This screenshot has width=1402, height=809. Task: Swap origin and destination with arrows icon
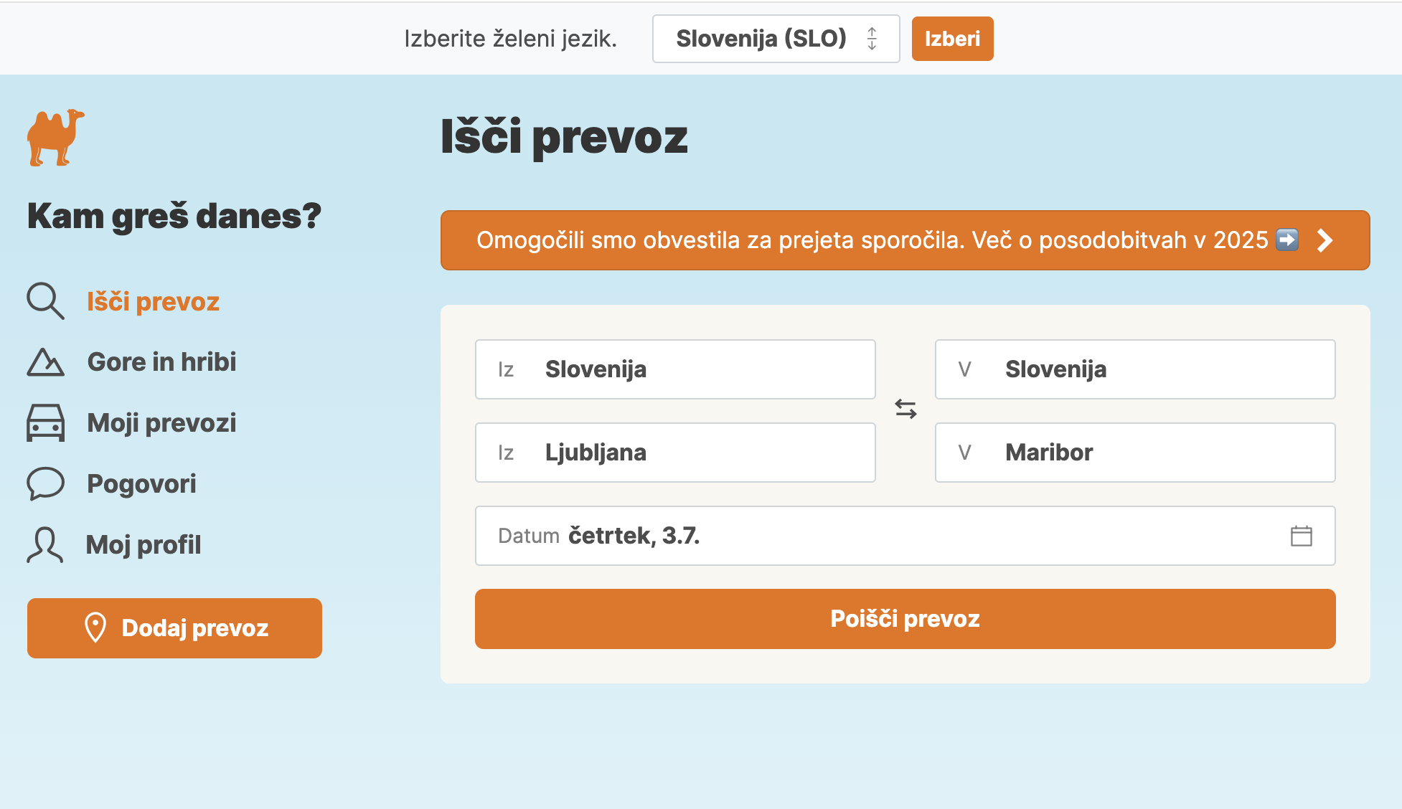coord(905,410)
